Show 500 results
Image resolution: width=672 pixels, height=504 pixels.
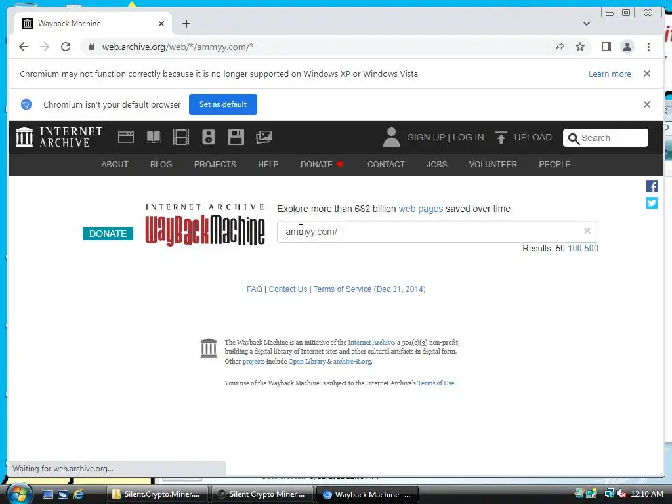[591, 248]
